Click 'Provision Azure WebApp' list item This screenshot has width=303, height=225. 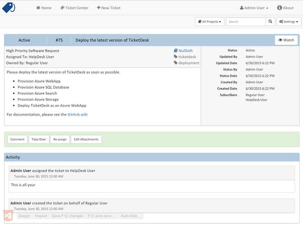tap(39, 81)
